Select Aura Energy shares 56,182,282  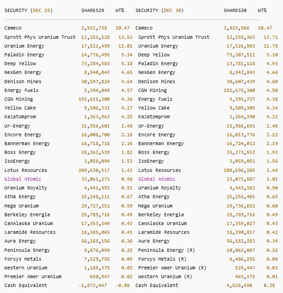pyautogui.click(x=241, y=241)
